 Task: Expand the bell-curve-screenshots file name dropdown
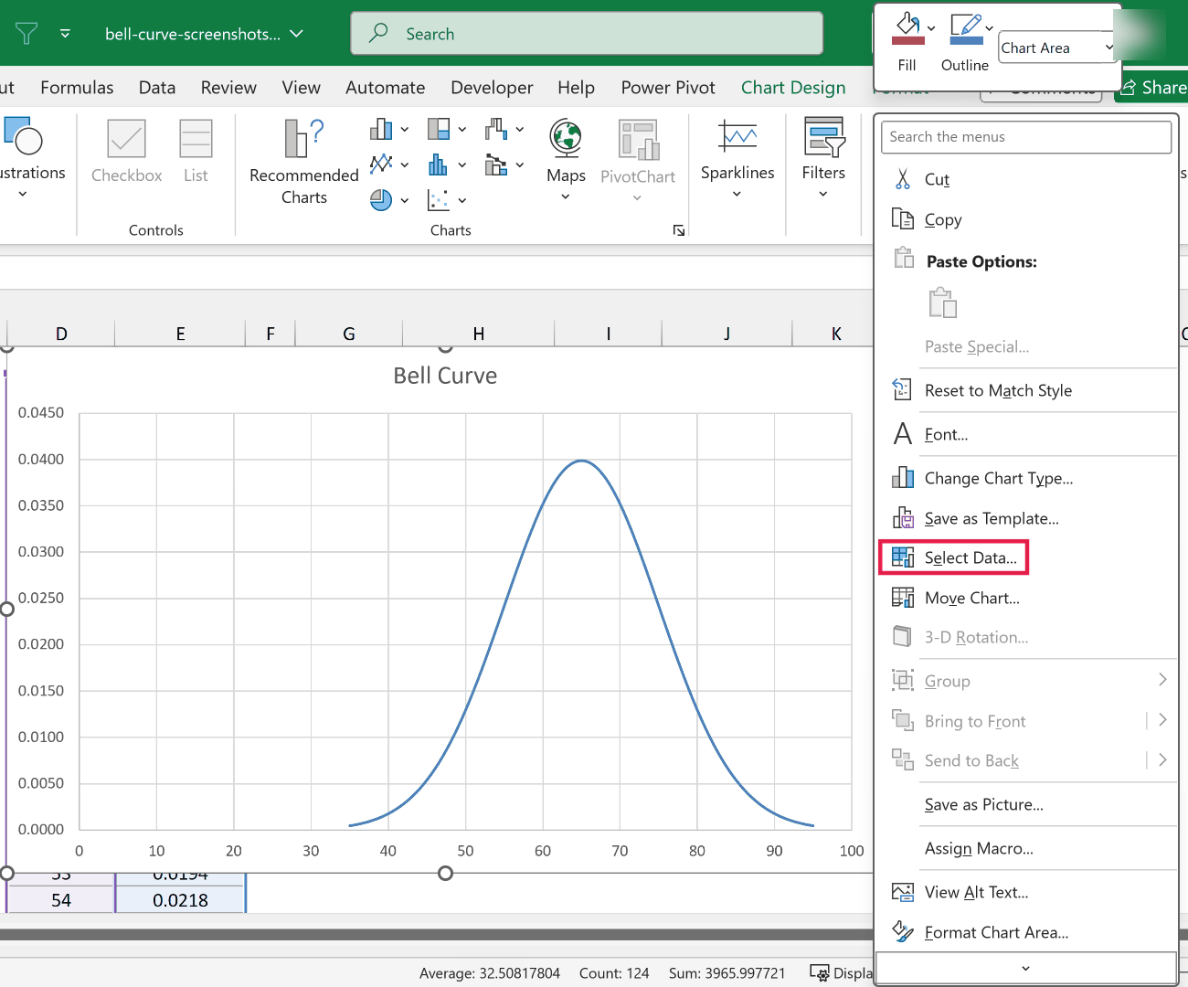pyautogui.click(x=296, y=34)
